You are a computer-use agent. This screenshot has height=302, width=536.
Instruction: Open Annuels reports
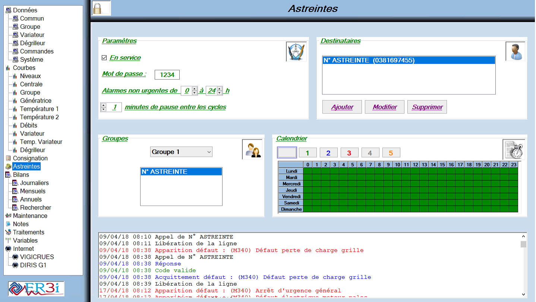coord(31,199)
